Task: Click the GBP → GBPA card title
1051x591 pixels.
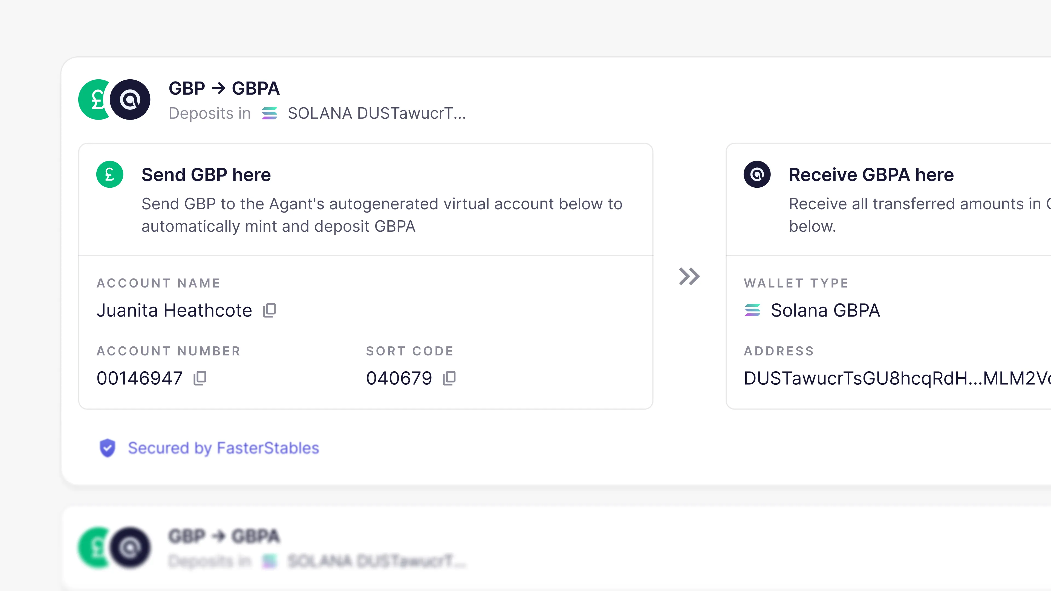Action: (x=224, y=88)
